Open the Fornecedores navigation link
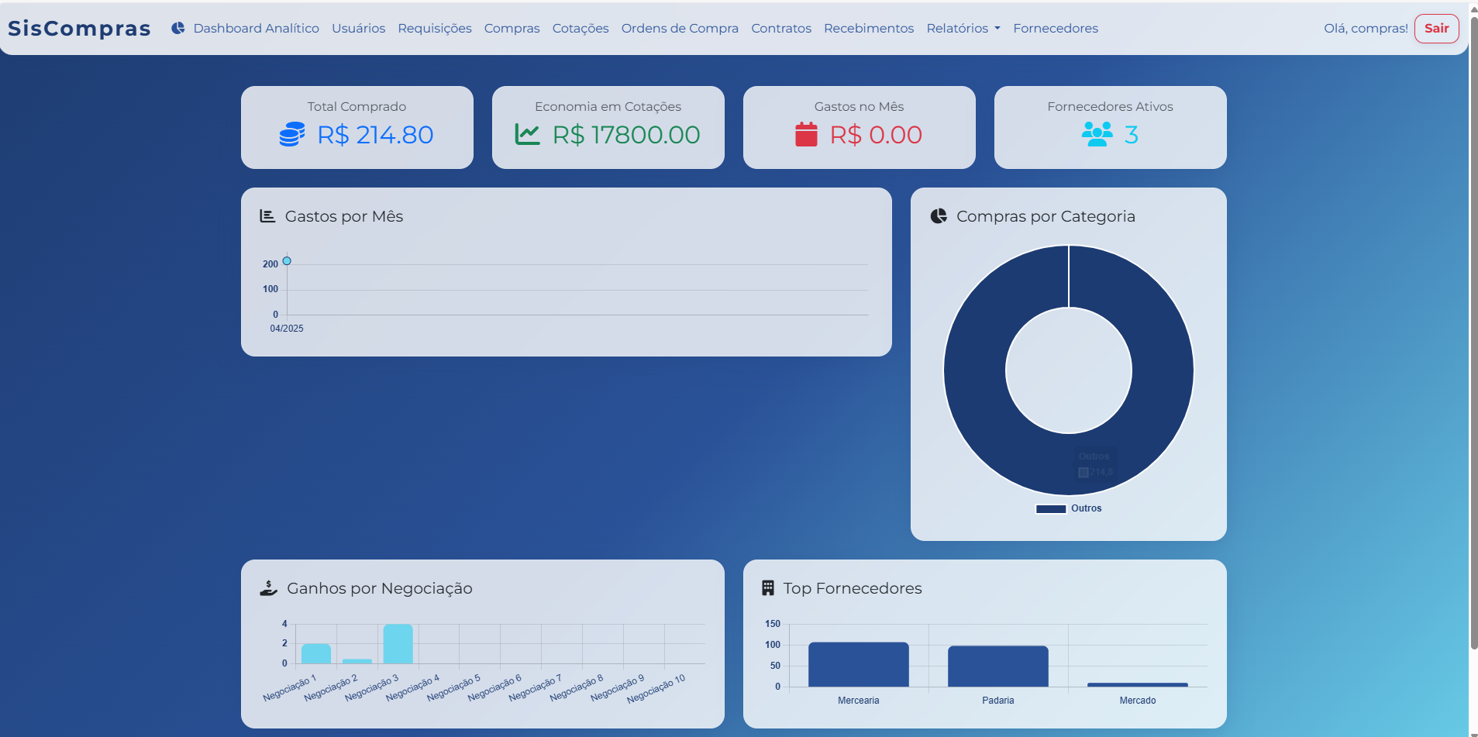Viewport: 1478px width, 737px height. pos(1055,28)
